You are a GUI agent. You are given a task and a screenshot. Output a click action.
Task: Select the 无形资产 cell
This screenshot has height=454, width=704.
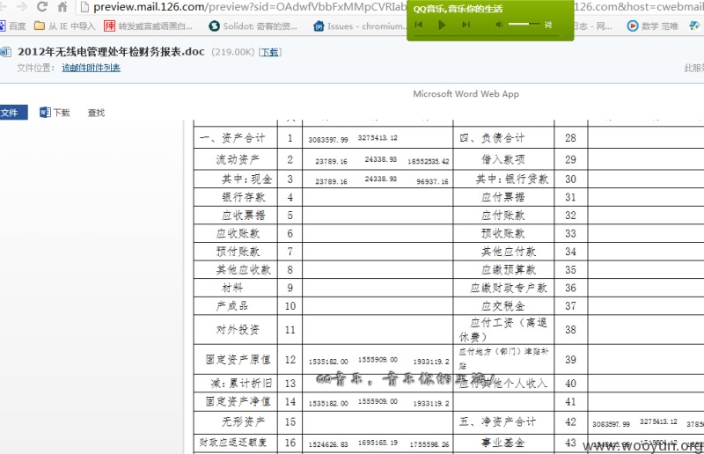click(236, 422)
